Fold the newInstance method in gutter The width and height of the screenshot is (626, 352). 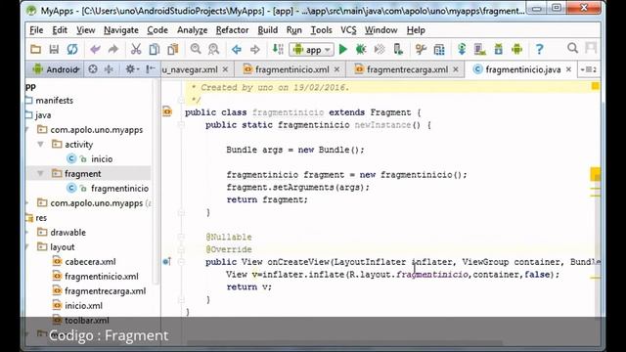(x=181, y=125)
